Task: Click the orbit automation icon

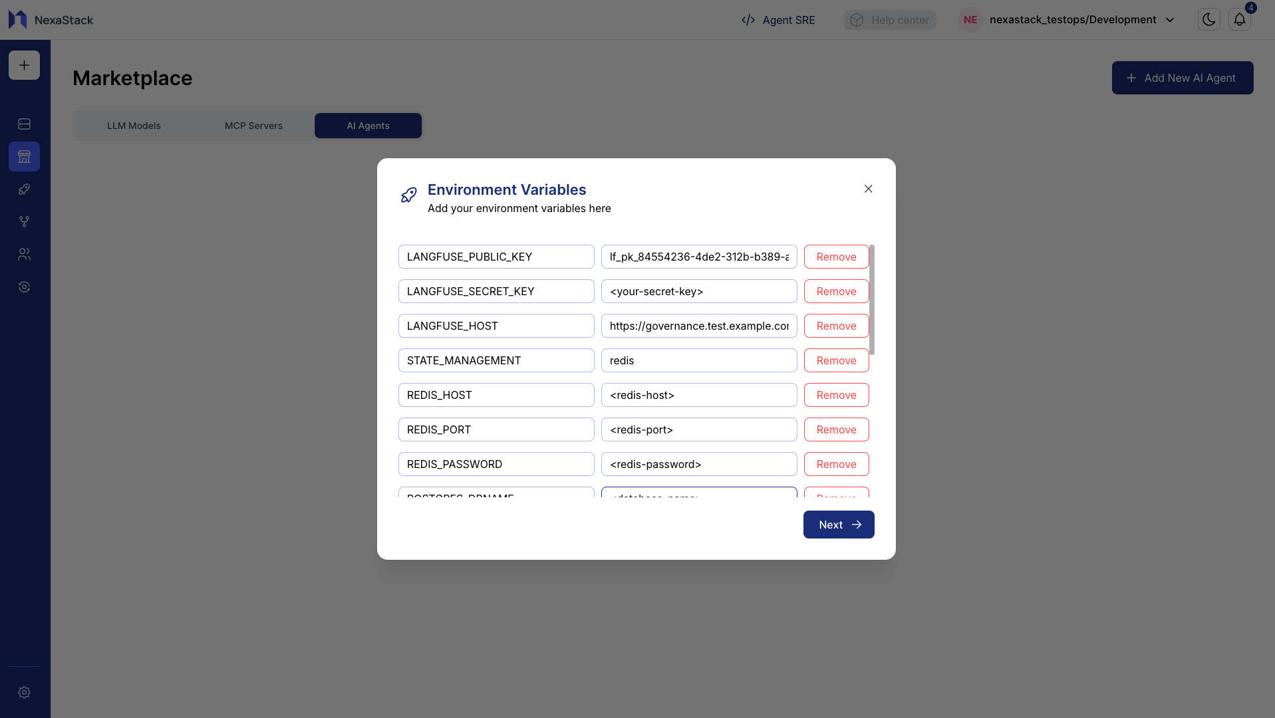Action: click(x=24, y=287)
